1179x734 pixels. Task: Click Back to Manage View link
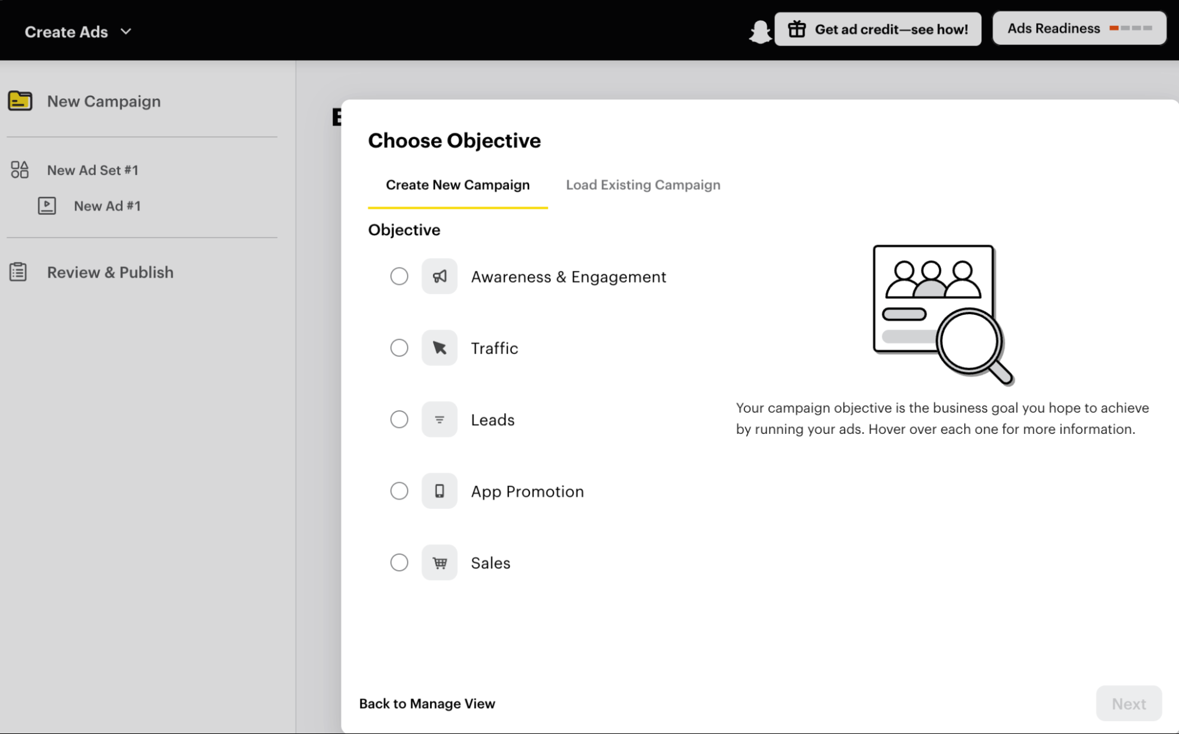(x=427, y=703)
